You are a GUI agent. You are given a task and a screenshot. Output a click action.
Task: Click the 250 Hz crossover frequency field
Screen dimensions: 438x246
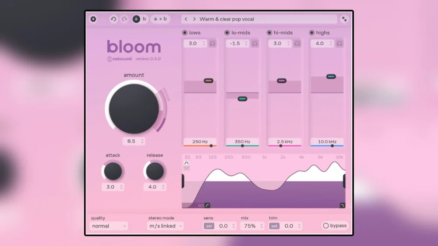click(x=200, y=141)
